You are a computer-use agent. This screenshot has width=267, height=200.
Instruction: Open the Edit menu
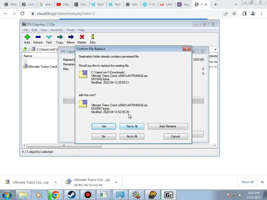tap(34, 30)
